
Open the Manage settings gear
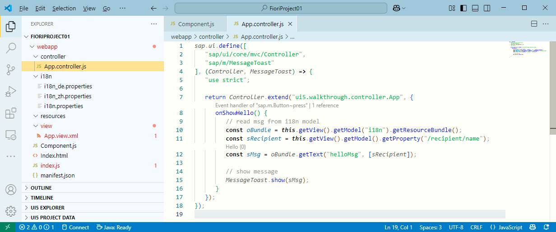click(10, 211)
